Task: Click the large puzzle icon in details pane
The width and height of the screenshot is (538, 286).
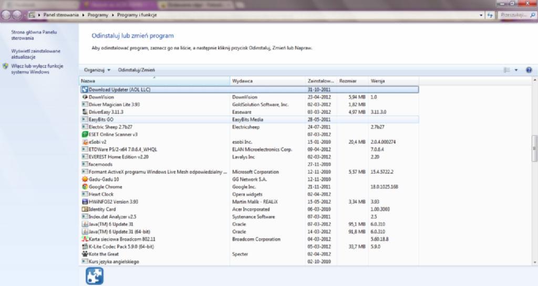Action: (95, 276)
